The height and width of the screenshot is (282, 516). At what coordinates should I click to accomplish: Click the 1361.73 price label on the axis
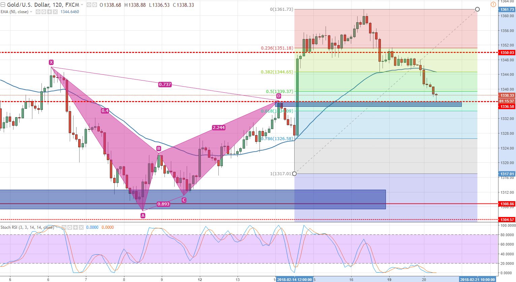click(506, 9)
